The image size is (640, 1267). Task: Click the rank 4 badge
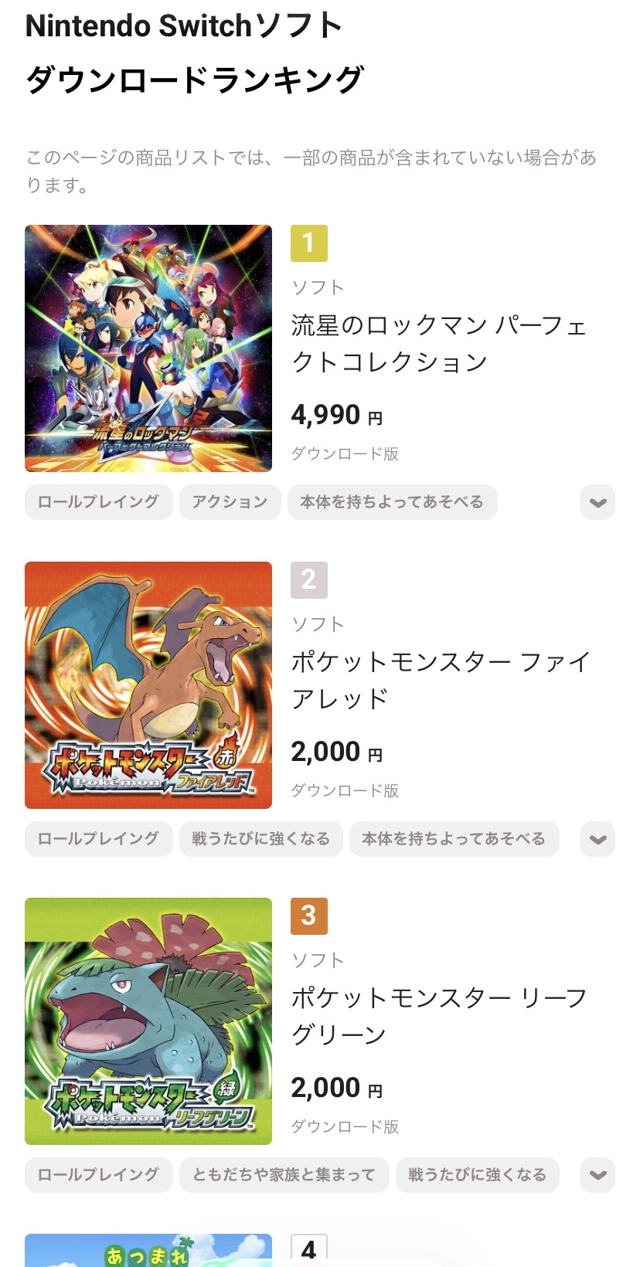pyautogui.click(x=309, y=1250)
